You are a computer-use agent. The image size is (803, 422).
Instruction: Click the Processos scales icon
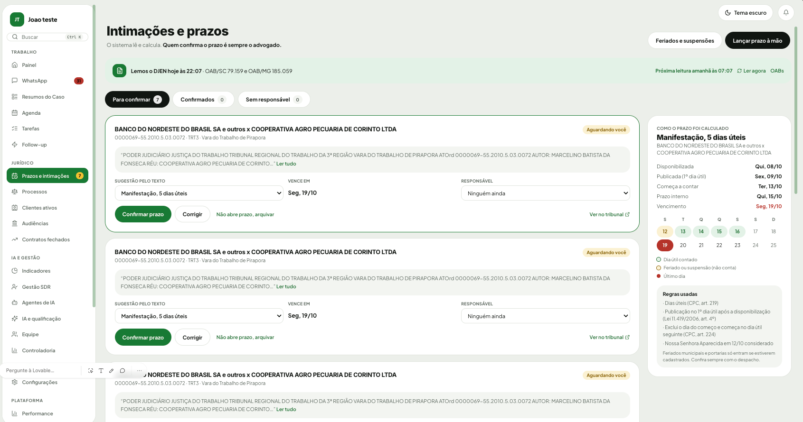[15, 192]
